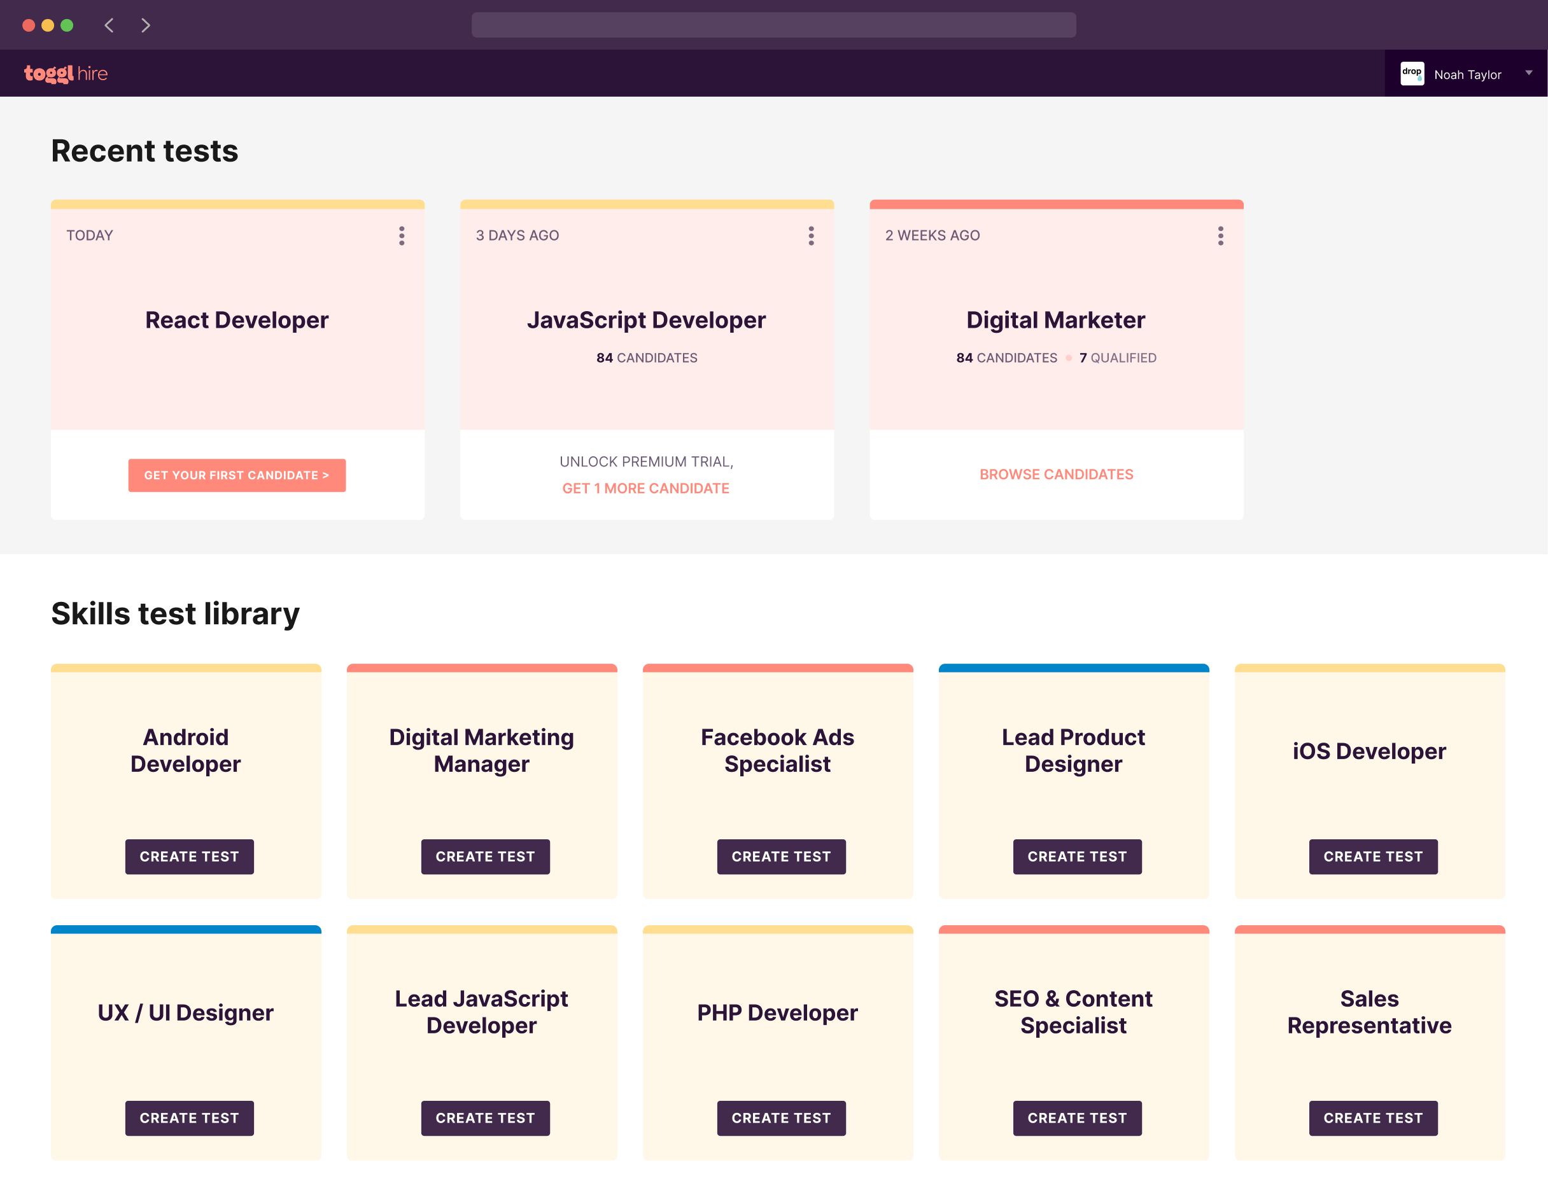Click BROWSE CANDIDATES on Digital Marketer
The height and width of the screenshot is (1202, 1548).
[x=1055, y=473]
